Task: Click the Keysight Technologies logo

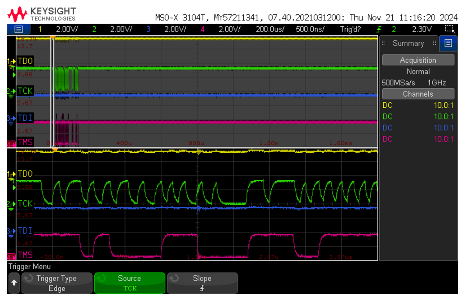Action: (42, 14)
